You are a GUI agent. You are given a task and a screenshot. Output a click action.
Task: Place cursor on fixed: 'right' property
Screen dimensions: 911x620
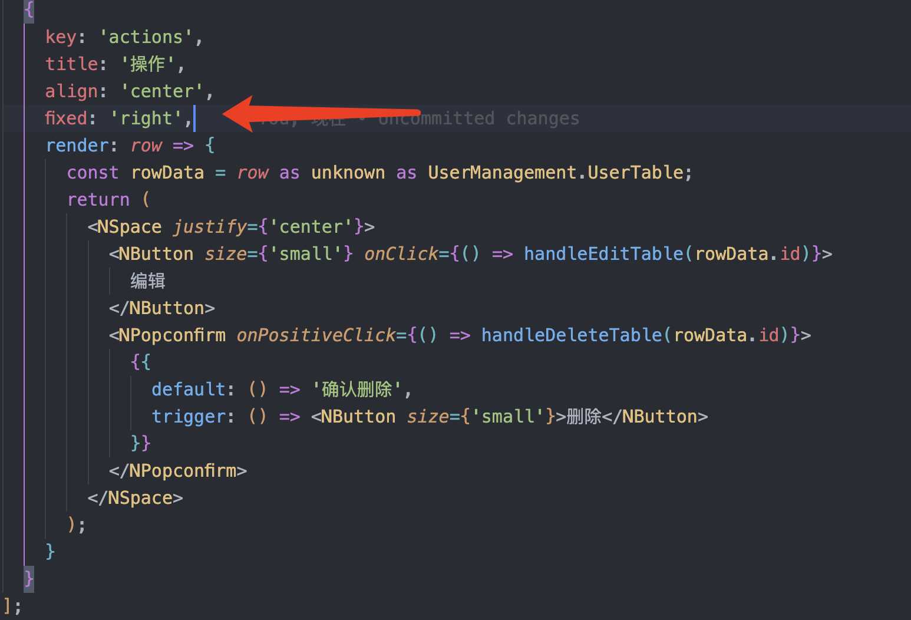[118, 118]
